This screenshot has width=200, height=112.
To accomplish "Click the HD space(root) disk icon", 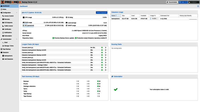I will click(23, 25).
